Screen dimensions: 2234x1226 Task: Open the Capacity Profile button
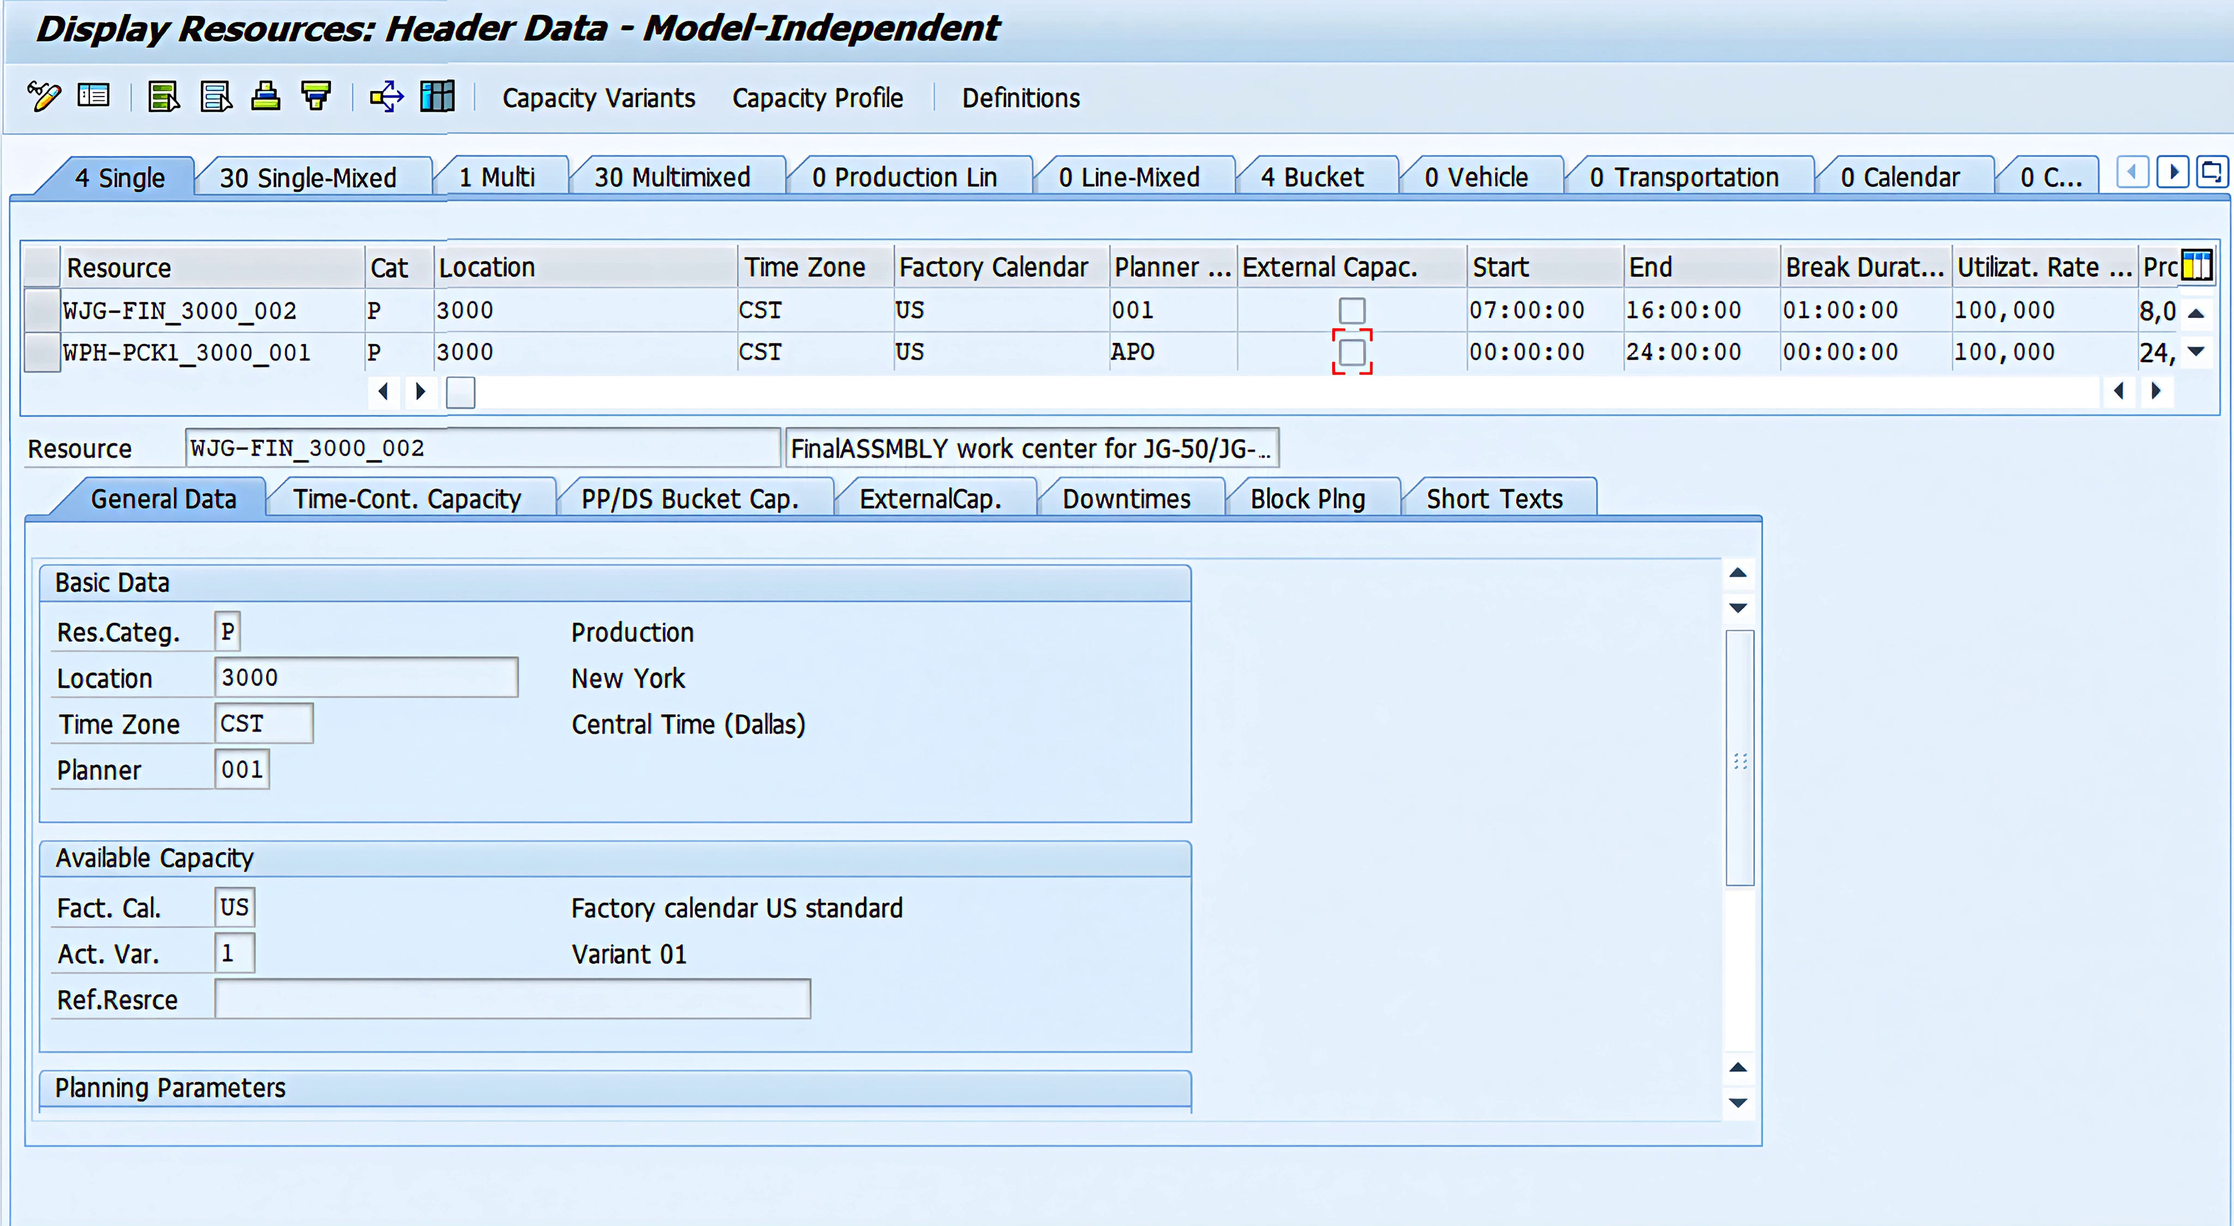click(x=817, y=98)
